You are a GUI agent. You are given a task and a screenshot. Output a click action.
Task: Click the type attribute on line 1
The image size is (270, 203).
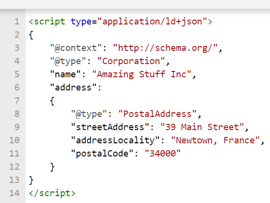click(x=81, y=22)
